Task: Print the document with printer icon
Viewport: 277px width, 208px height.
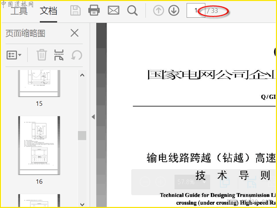Action: 94,10
